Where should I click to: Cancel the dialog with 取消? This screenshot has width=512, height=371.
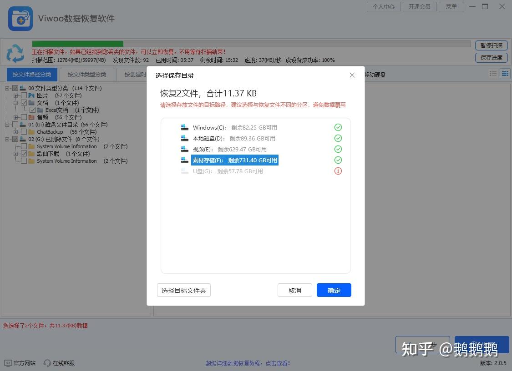point(295,290)
